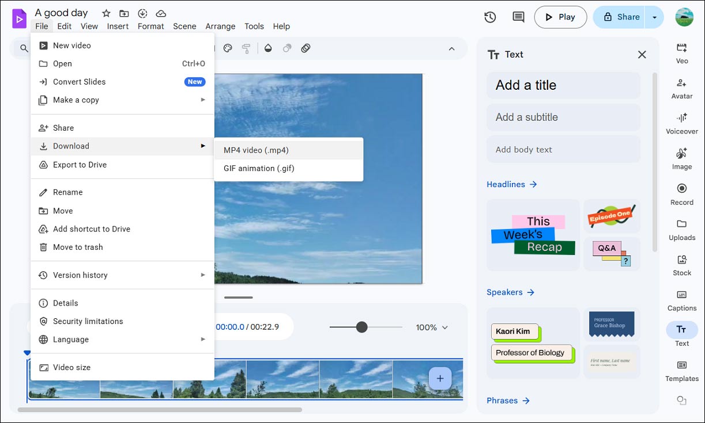The image size is (705, 423).
Task: Expand the Version history submenu
Action: [x=80, y=275]
